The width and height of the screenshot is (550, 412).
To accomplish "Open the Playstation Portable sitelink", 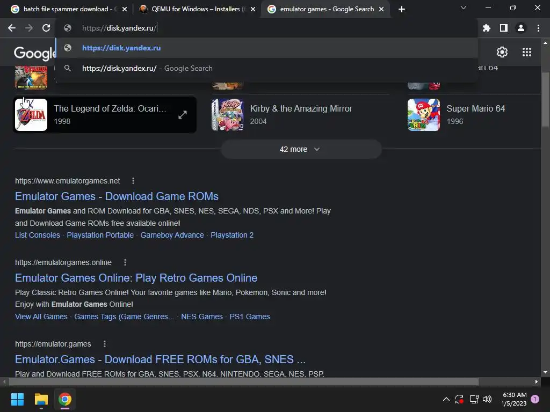I will (100, 235).
